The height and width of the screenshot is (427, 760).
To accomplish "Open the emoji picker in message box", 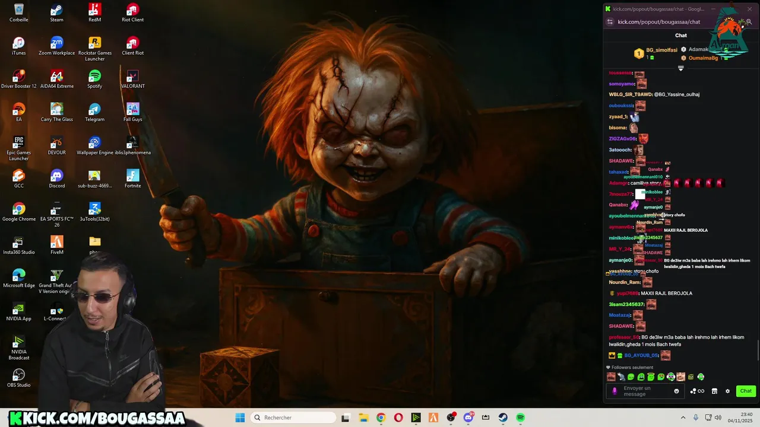I will click(x=676, y=391).
